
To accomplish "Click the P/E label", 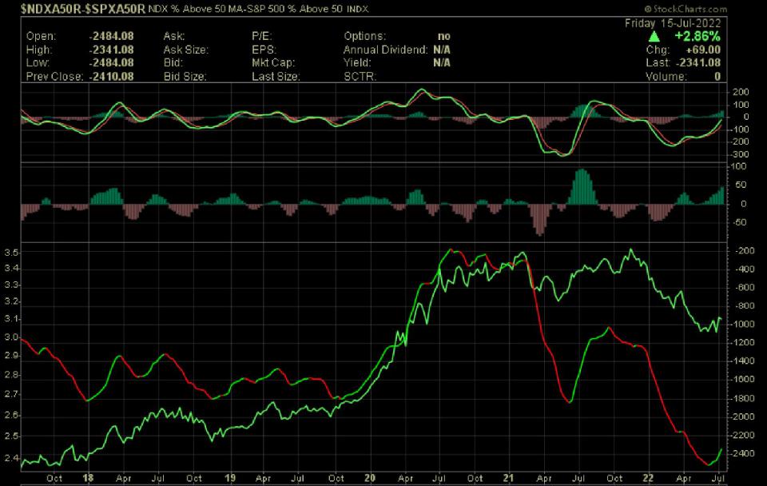I will point(262,36).
